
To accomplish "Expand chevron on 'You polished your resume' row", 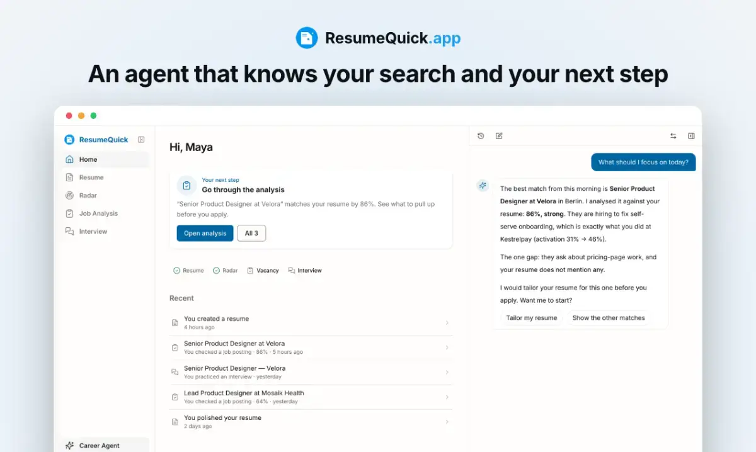I will click(447, 422).
